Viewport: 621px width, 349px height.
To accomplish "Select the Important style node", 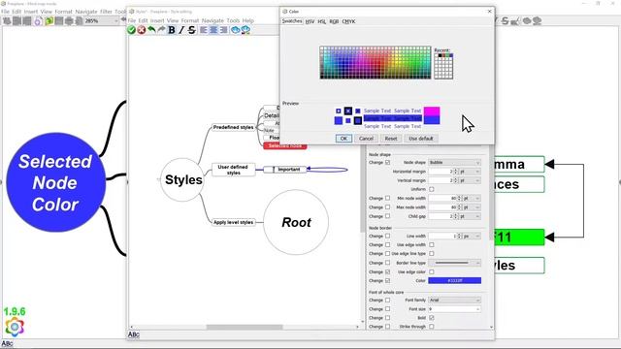I will point(285,170).
